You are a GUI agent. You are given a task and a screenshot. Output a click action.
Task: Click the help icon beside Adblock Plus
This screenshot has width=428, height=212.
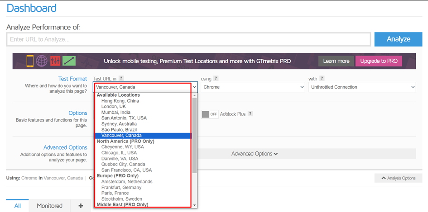coord(250,114)
